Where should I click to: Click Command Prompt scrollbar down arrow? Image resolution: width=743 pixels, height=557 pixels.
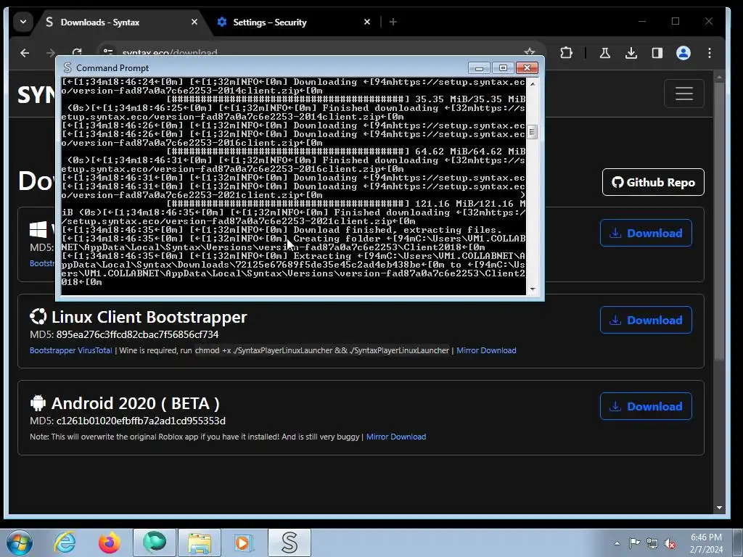click(x=533, y=289)
